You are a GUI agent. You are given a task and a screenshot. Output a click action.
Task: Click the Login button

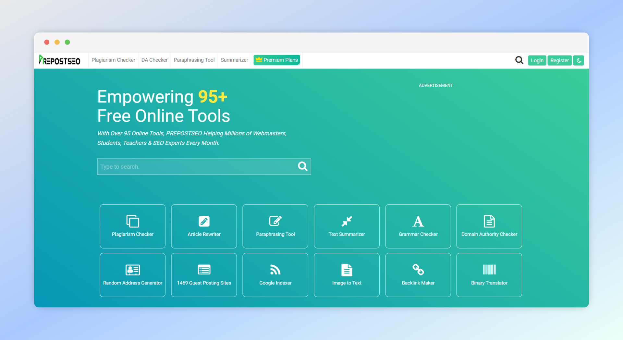pyautogui.click(x=537, y=60)
